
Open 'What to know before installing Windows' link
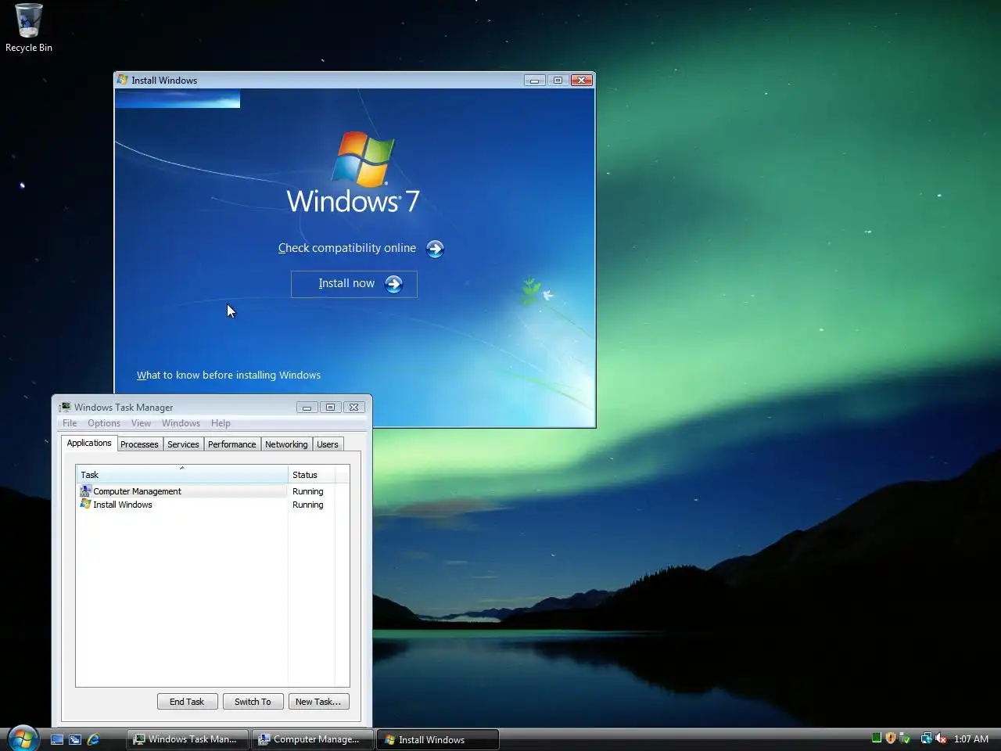pyautogui.click(x=228, y=375)
